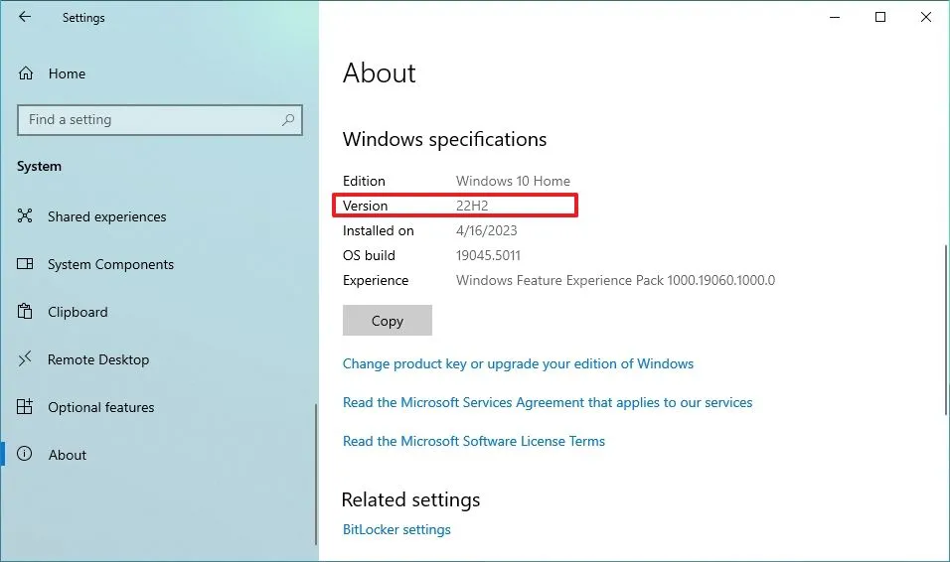Minimize the Settings window
The image size is (950, 562).
pyautogui.click(x=835, y=17)
